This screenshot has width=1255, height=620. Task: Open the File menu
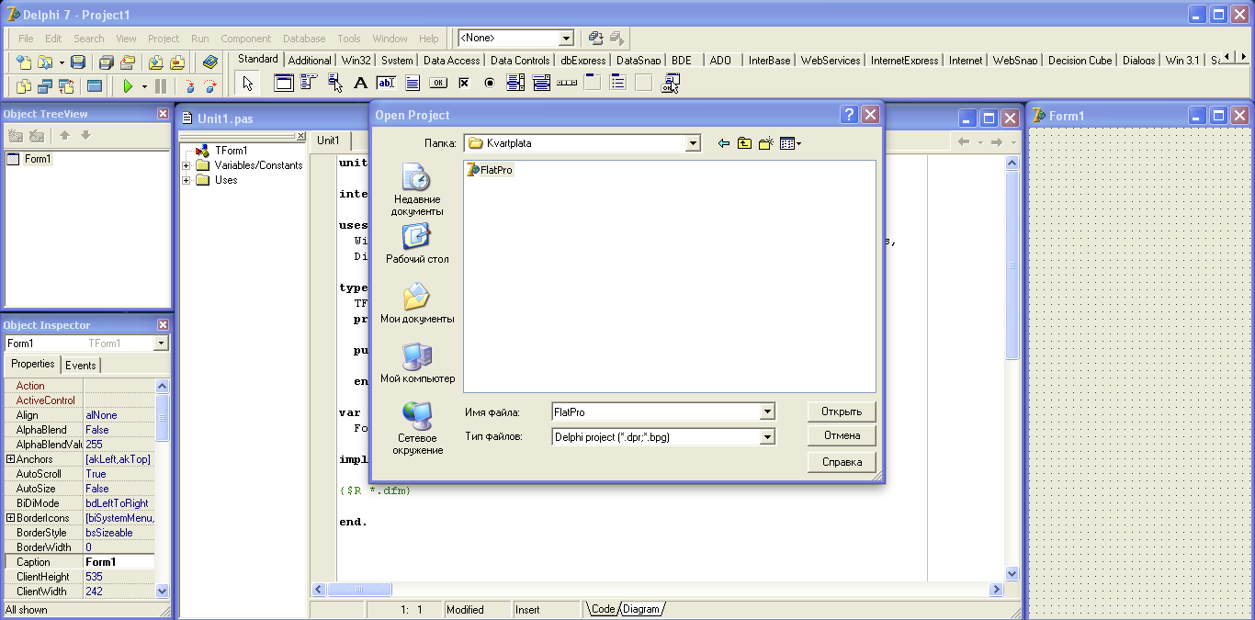[x=26, y=39]
